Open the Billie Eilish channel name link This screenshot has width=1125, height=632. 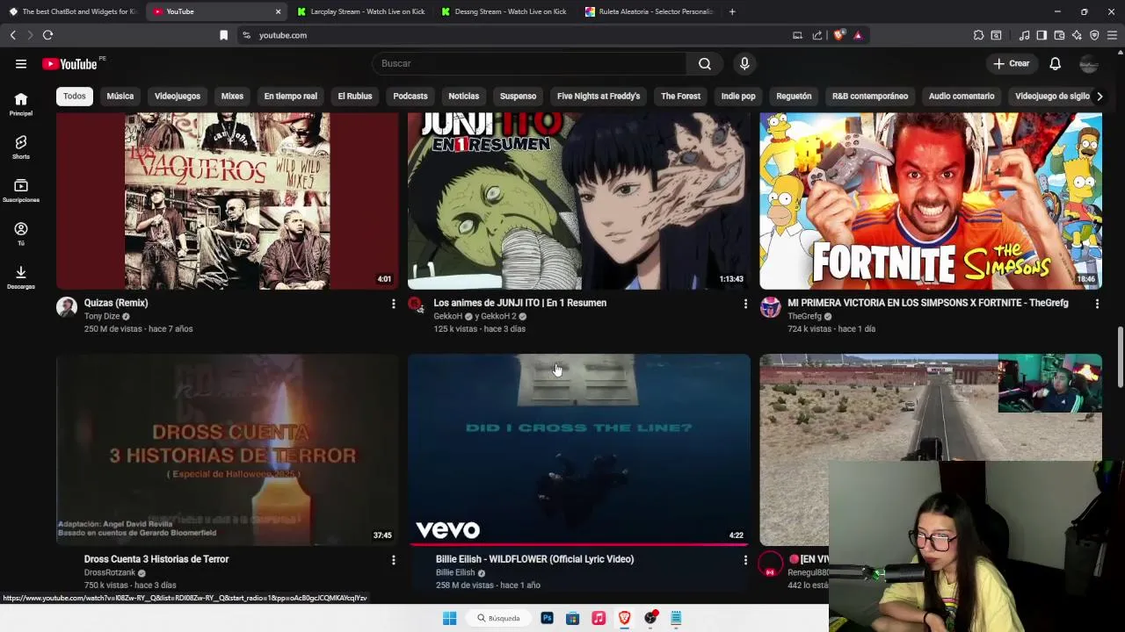click(455, 572)
